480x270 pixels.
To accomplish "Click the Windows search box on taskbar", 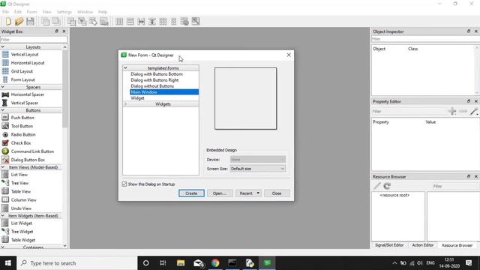I will (x=77, y=263).
